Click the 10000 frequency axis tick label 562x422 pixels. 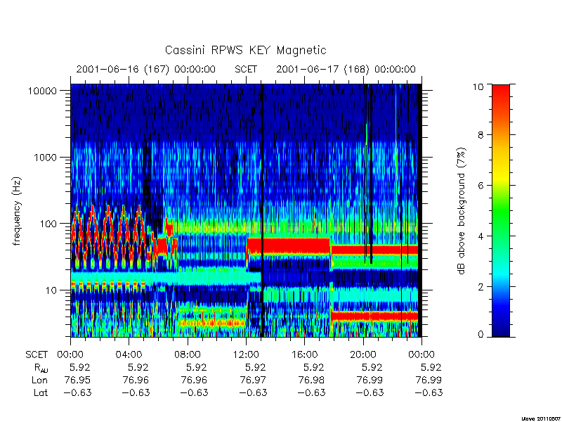tap(42, 91)
